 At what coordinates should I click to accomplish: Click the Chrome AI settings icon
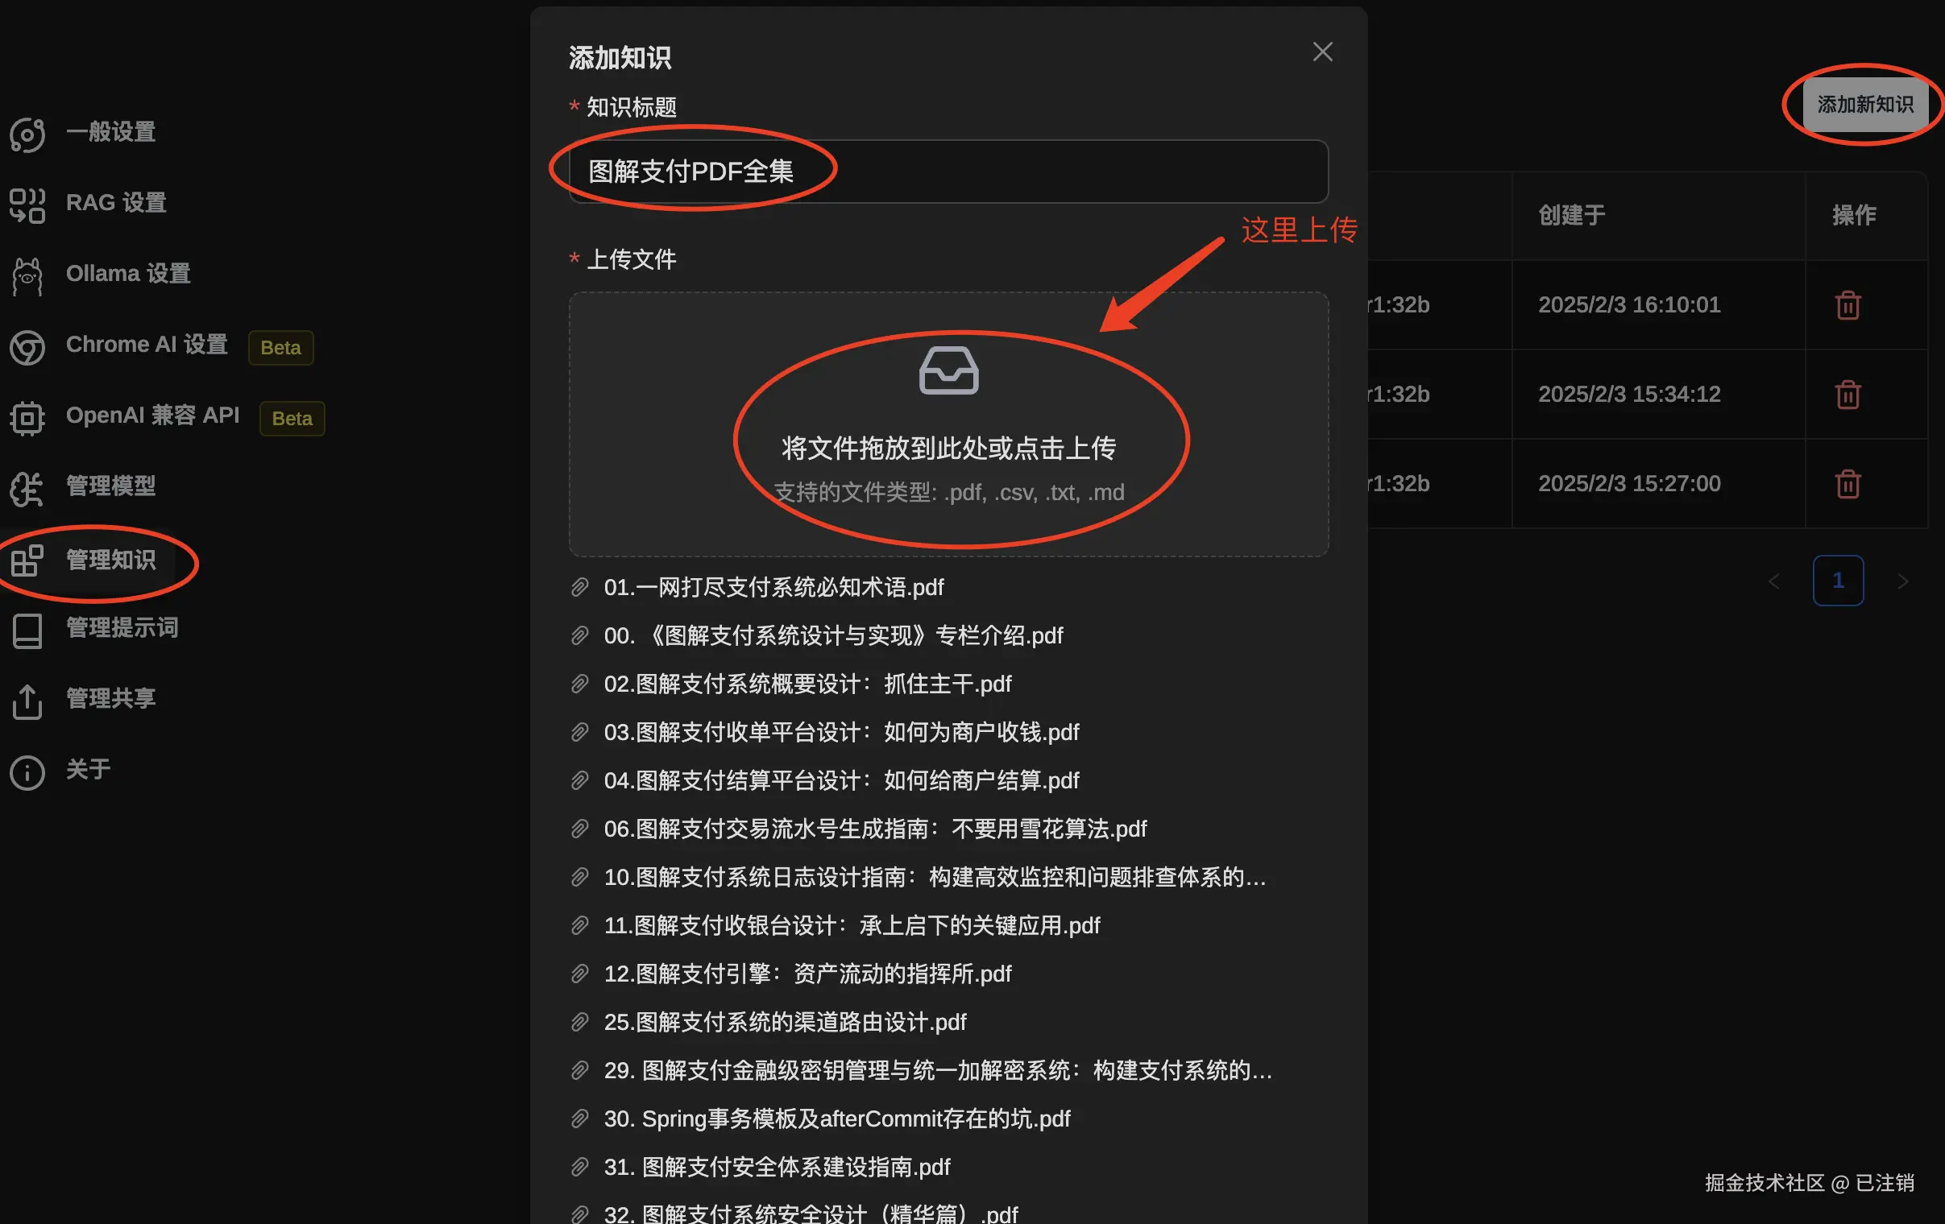[27, 347]
